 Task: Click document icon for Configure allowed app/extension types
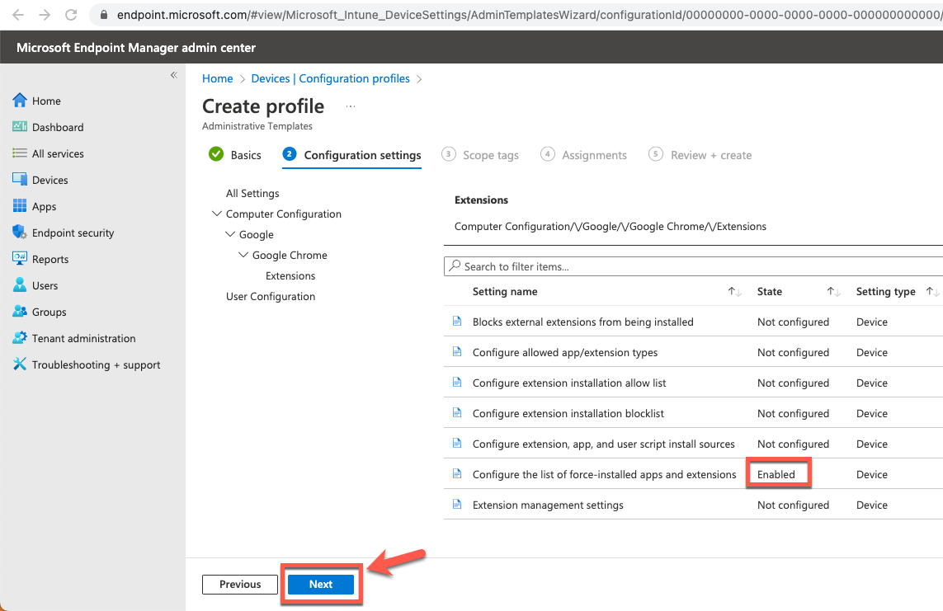point(457,352)
